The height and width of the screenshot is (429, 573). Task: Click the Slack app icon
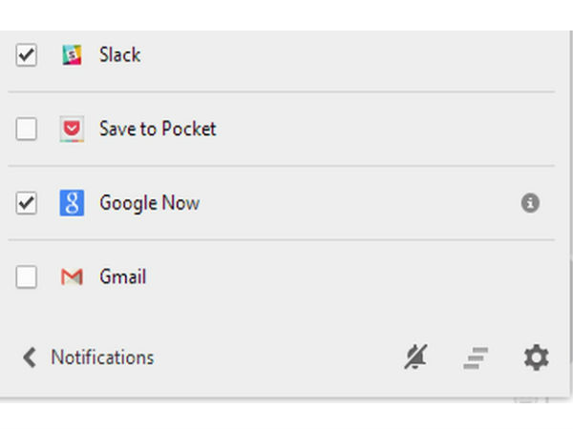pos(72,55)
